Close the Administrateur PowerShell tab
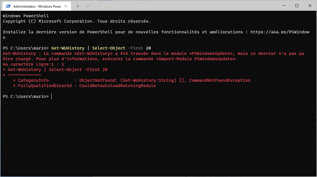Screen dimensions: 317x177 coord(66,6)
